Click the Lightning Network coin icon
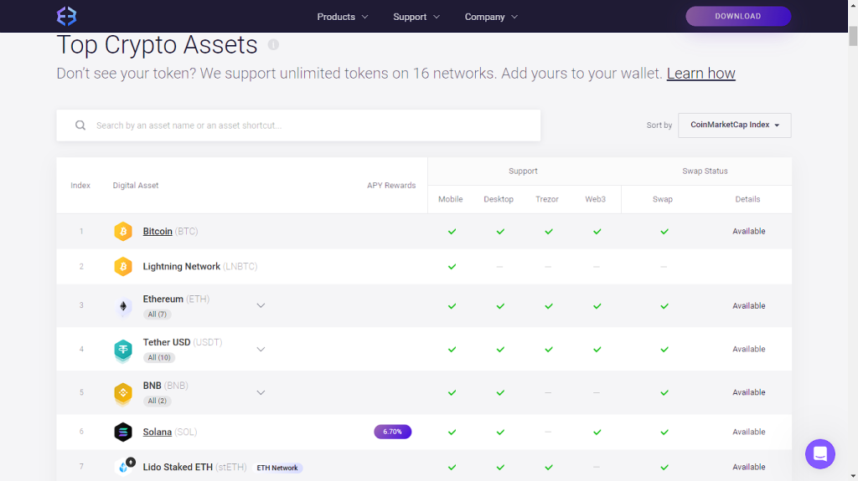The height and width of the screenshot is (481, 858). (x=123, y=266)
